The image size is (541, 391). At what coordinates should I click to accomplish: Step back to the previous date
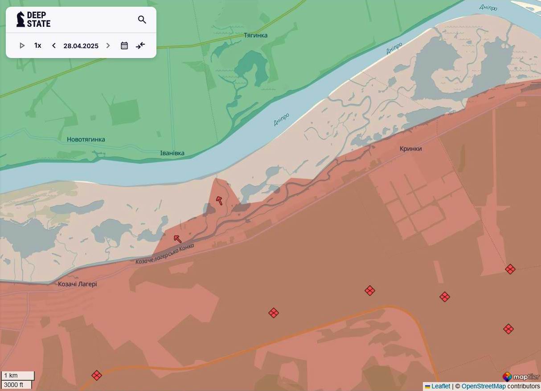53,45
